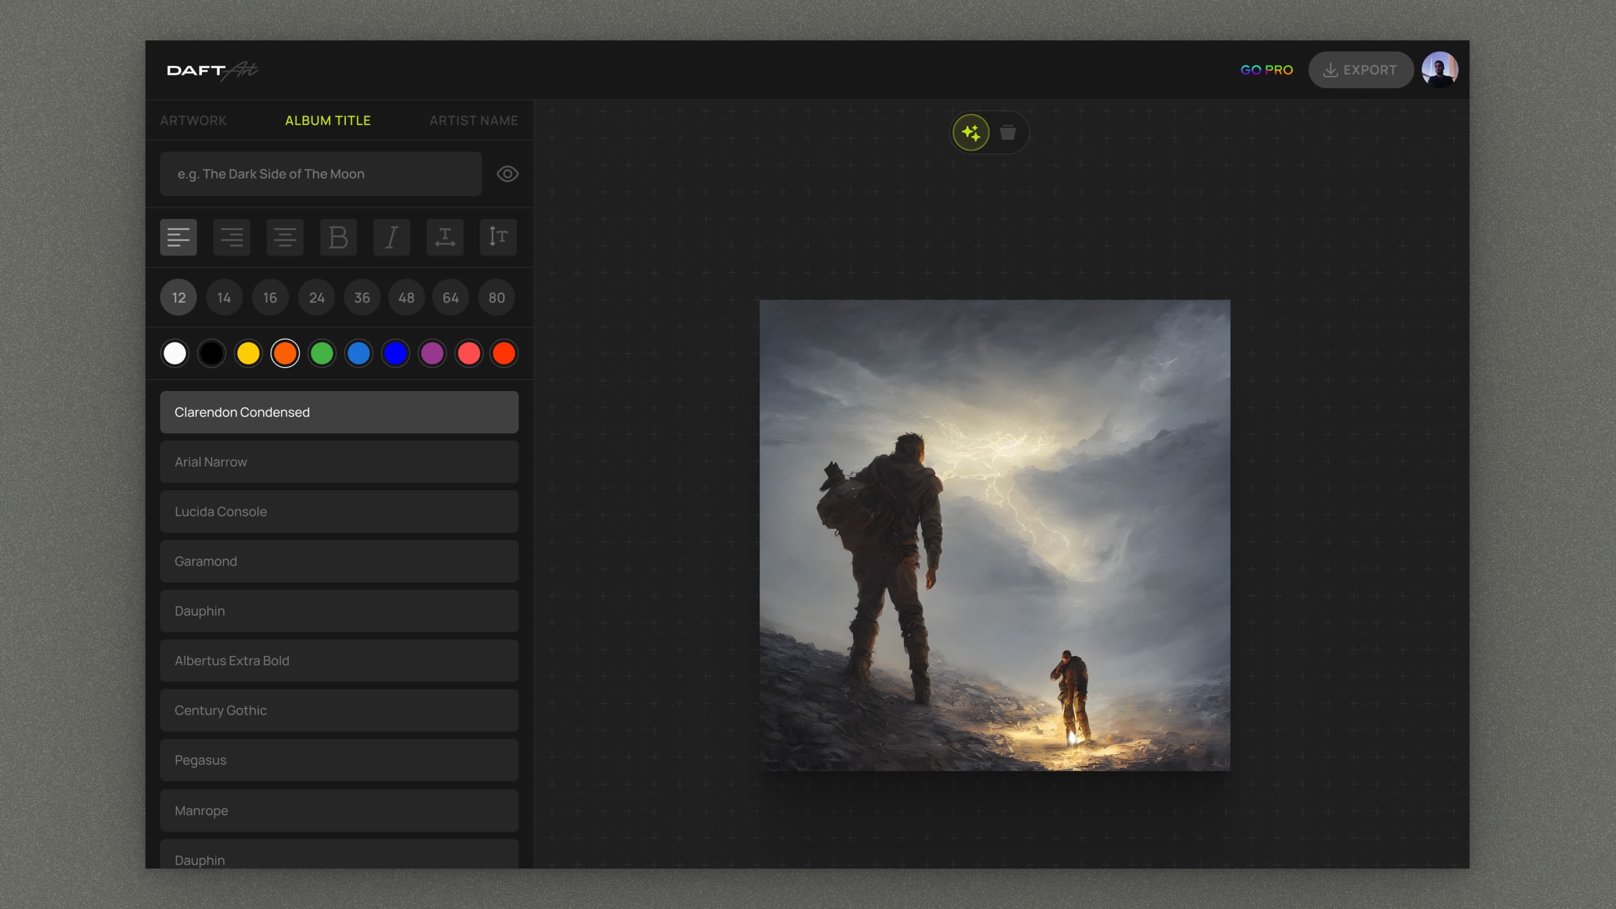This screenshot has height=909, width=1616.
Task: Switch to the ARTWORK tab
Action: pyautogui.click(x=193, y=121)
